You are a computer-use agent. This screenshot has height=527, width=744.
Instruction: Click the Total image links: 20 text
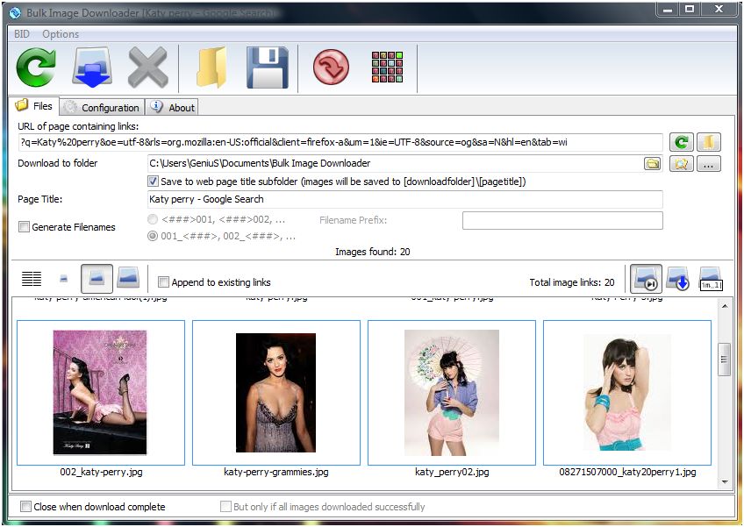[x=572, y=282]
